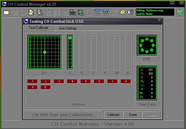Click the empty R axis bar
The height and width of the screenshot is (129, 186).
pyautogui.click(x=82, y=52)
